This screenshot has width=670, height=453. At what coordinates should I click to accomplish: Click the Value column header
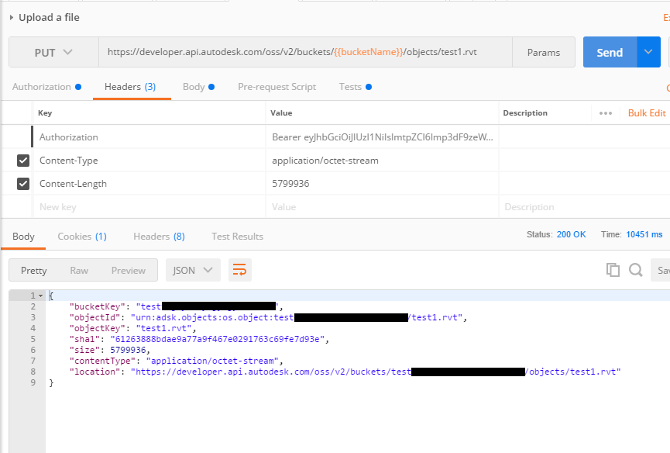click(281, 113)
